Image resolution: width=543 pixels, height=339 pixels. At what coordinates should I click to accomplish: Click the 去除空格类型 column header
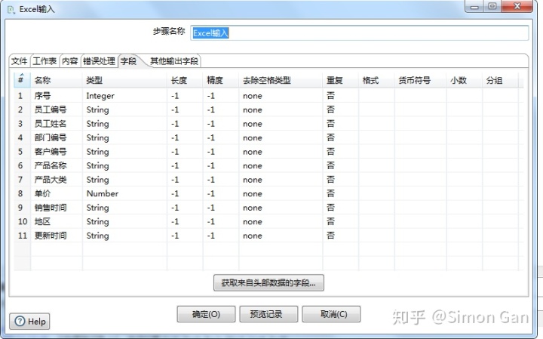pos(281,81)
